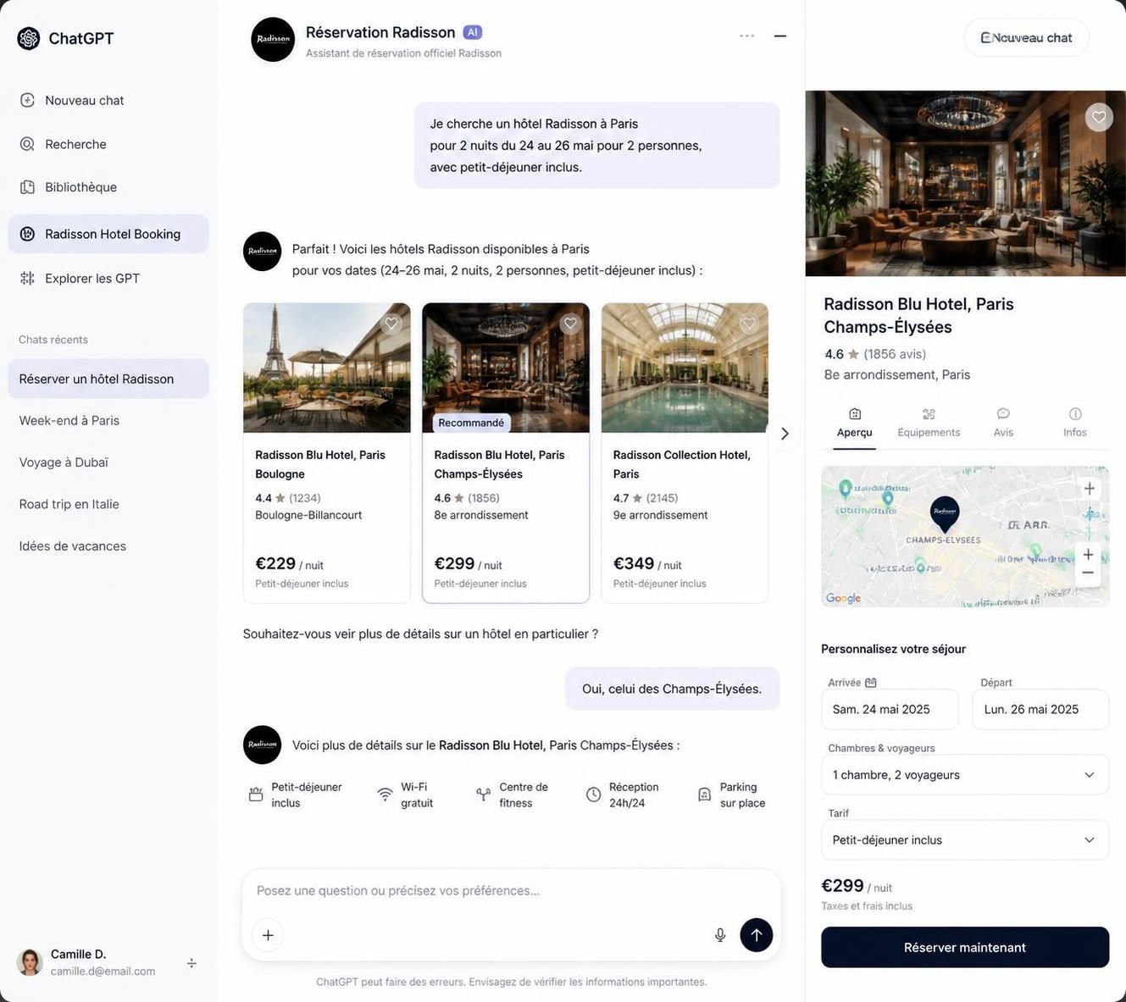The height and width of the screenshot is (1002, 1126).
Task: Click the Wi-Fi gratuit amenity icon
Action: [x=385, y=794]
